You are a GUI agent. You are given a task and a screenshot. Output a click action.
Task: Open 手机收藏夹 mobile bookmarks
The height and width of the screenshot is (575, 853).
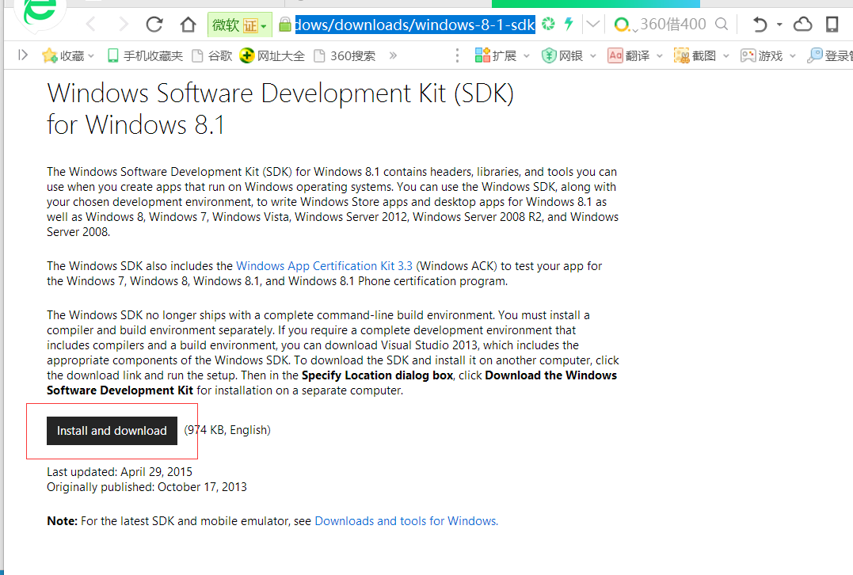click(145, 55)
